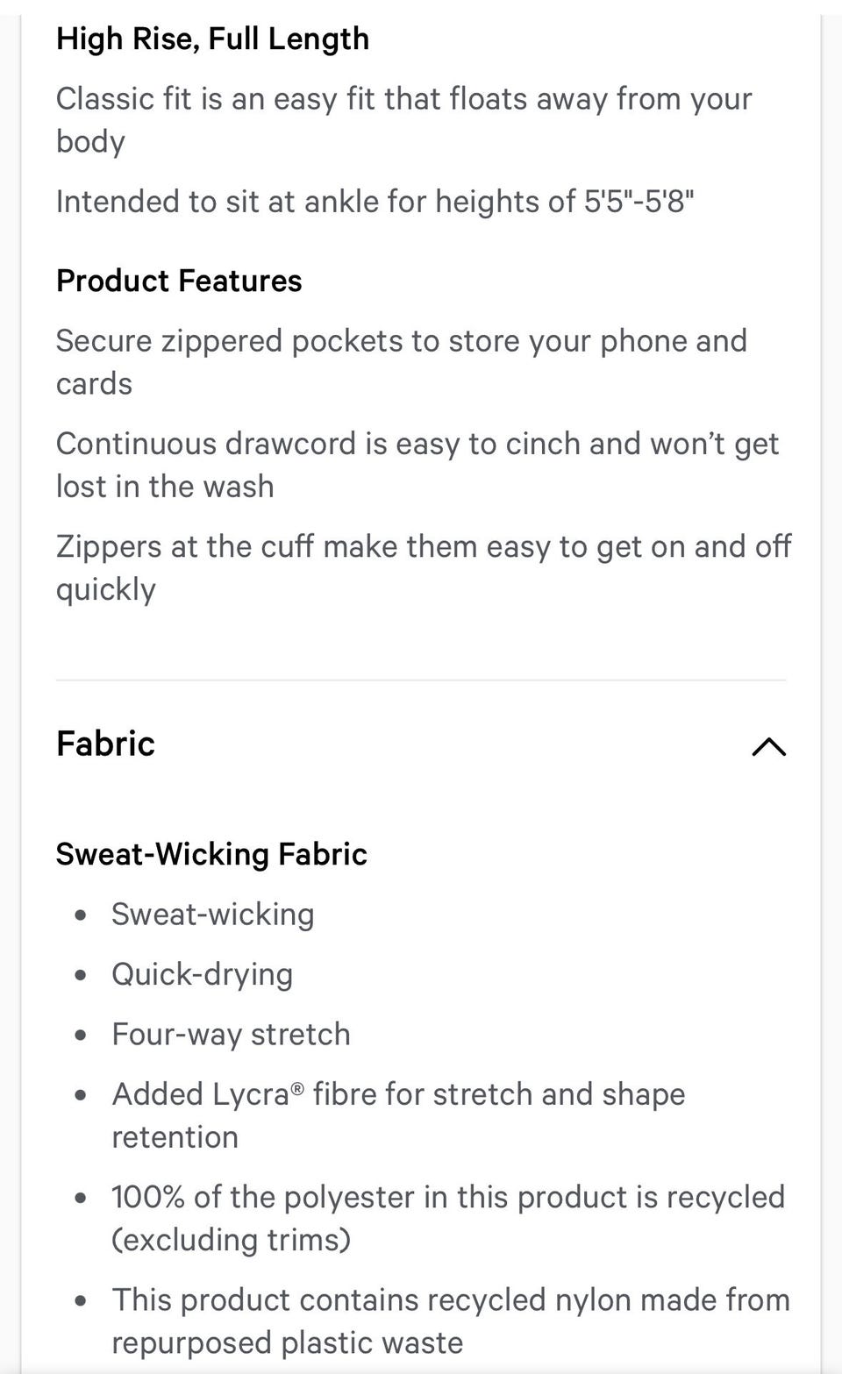The height and width of the screenshot is (1374, 842).
Task: Collapse the Fabric section chevron
Action: tap(768, 746)
